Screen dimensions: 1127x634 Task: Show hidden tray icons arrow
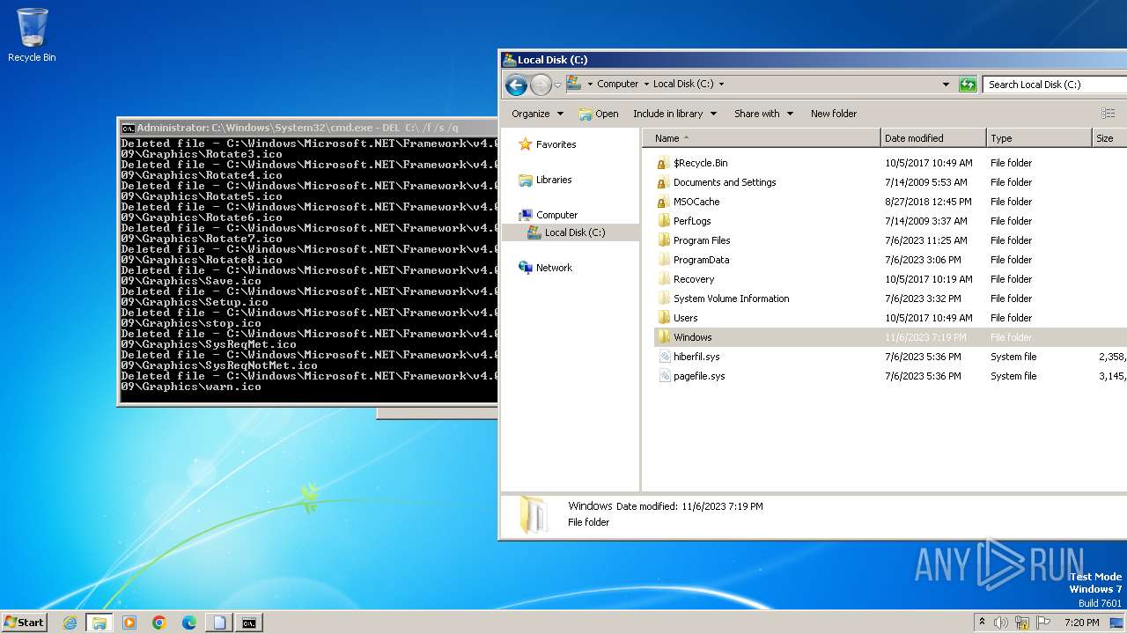(x=982, y=622)
